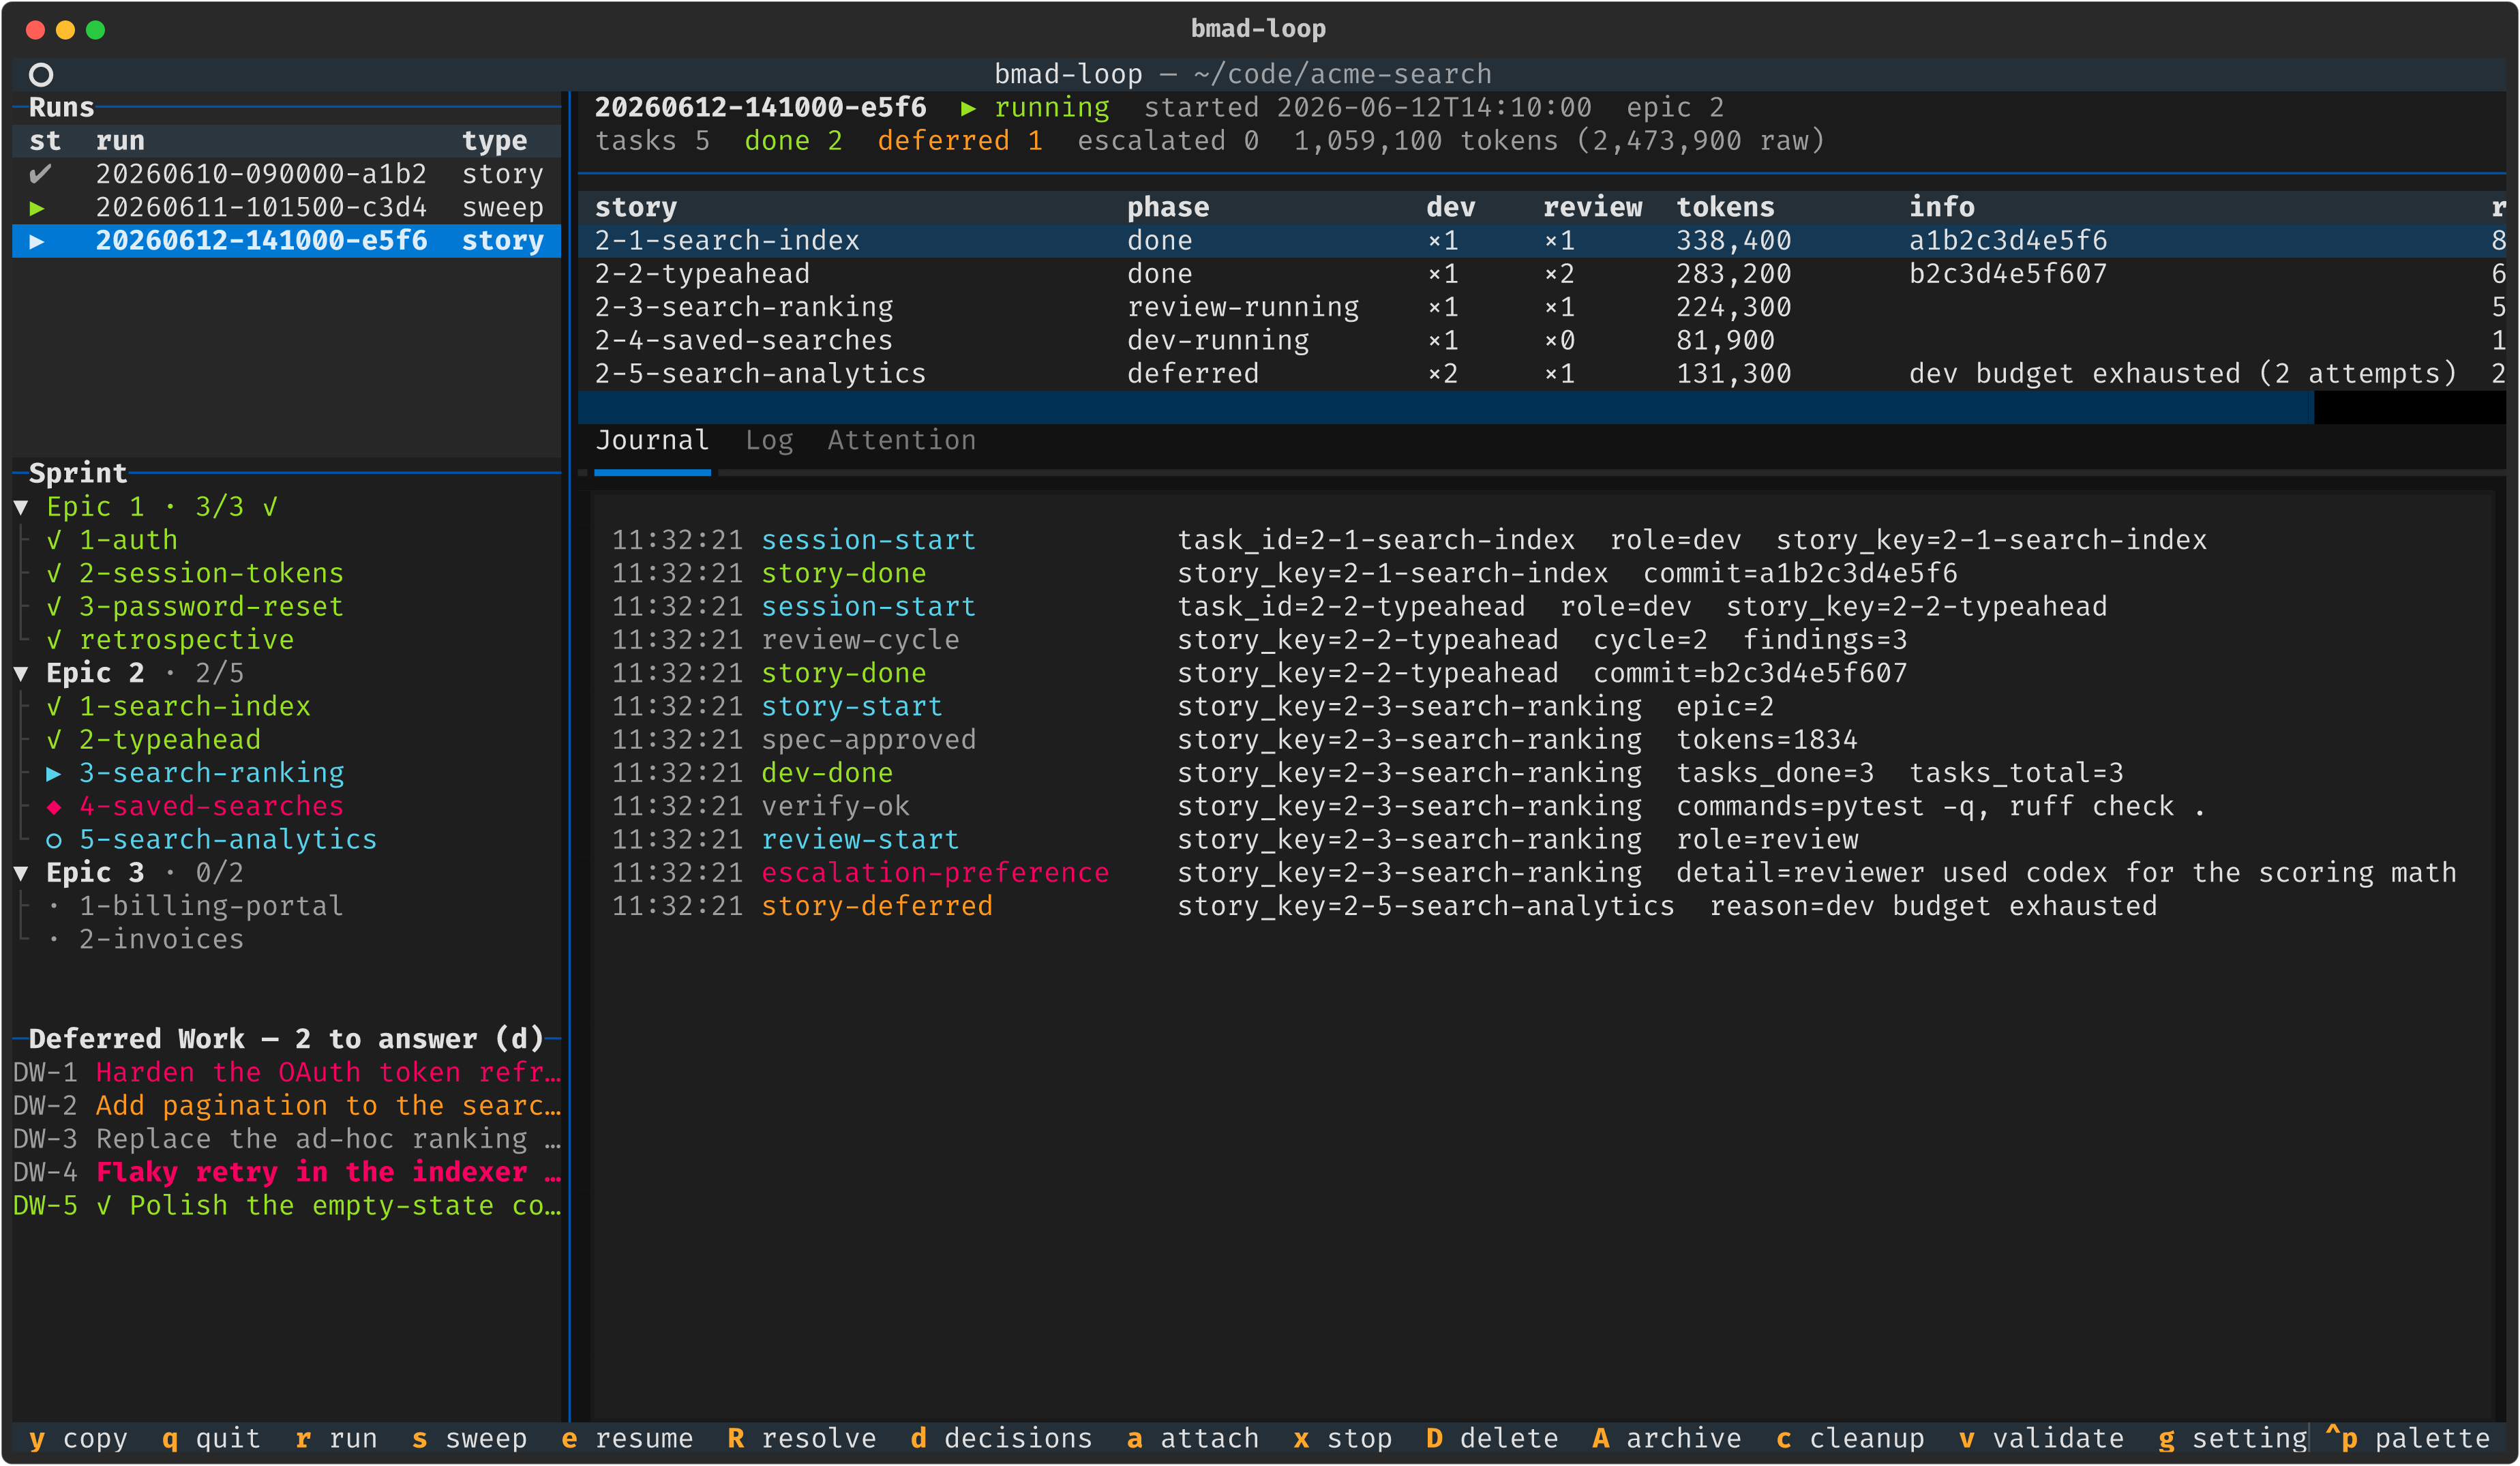Viewport: 2520px width, 1466px height.
Task: Click the green play icon of the sweep run
Action: click(x=37, y=208)
